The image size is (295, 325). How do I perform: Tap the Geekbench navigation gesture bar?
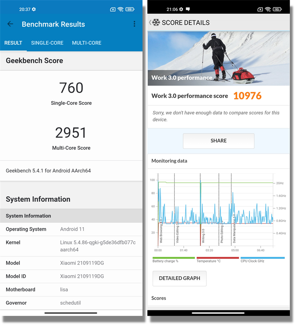point(71,313)
